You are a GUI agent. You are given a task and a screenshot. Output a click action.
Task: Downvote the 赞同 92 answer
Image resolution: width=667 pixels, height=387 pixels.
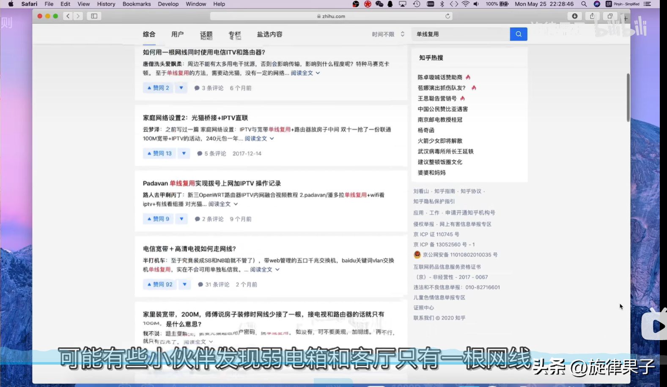click(184, 284)
